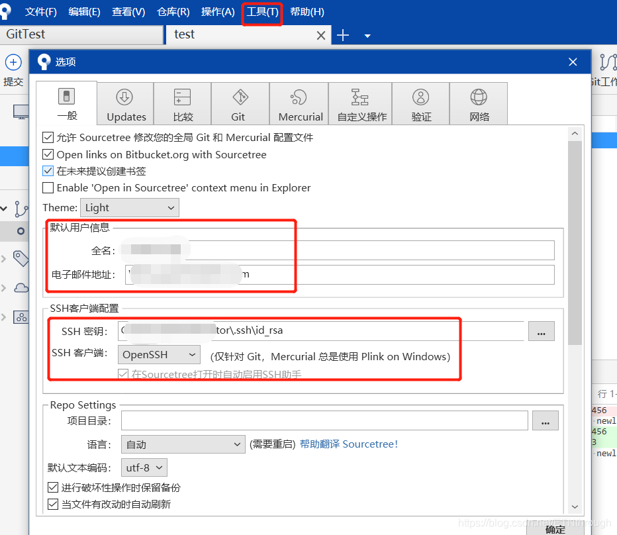
Task: Click the 项目目录 text field
Action: 324,421
